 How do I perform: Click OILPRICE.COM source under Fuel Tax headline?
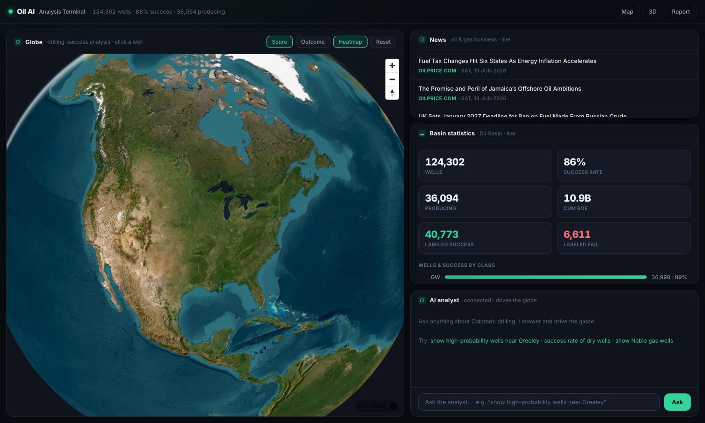(437, 71)
